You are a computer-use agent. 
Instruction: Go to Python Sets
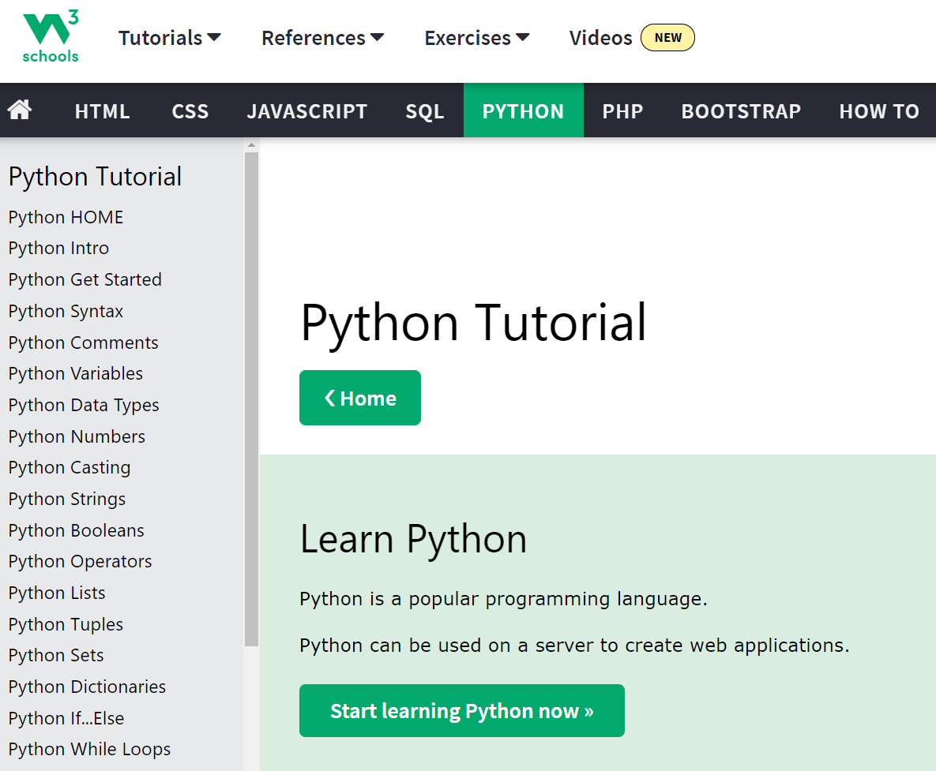point(56,655)
